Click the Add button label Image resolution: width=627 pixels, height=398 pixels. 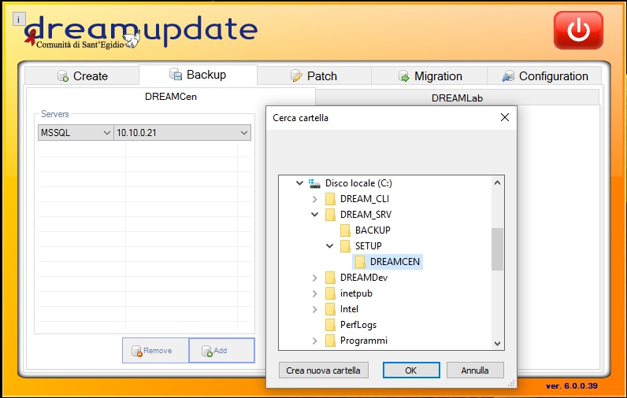click(220, 351)
